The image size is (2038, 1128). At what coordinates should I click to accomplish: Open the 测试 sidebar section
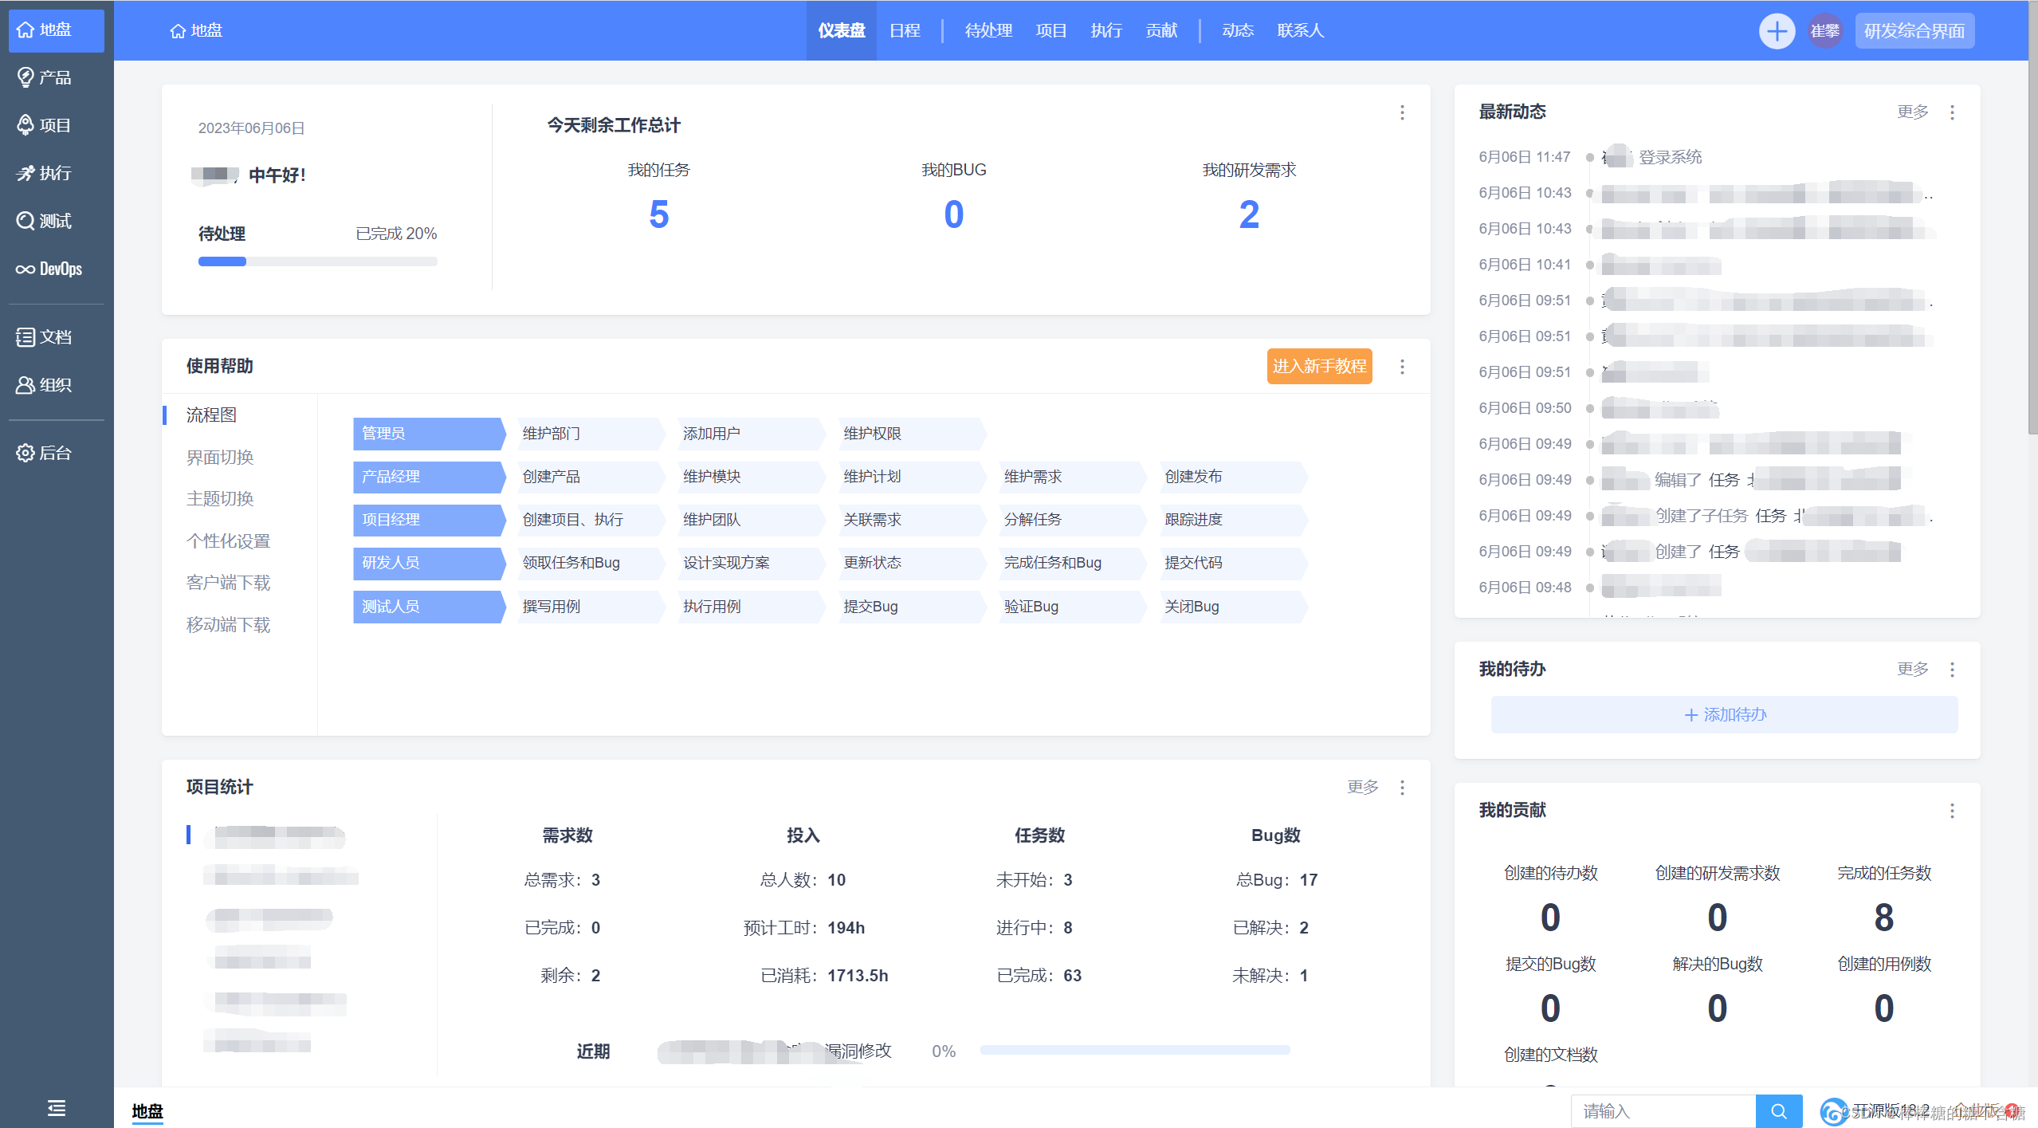tap(45, 221)
